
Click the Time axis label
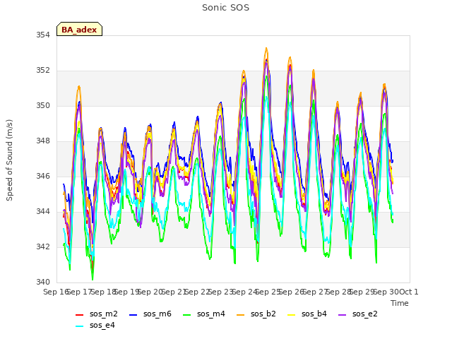(400, 303)
